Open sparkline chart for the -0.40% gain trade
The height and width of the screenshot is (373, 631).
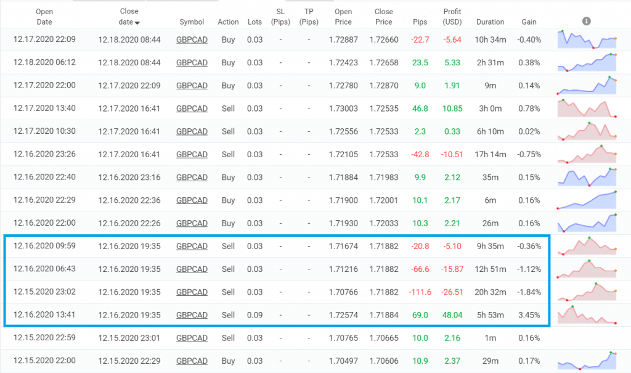(587, 39)
